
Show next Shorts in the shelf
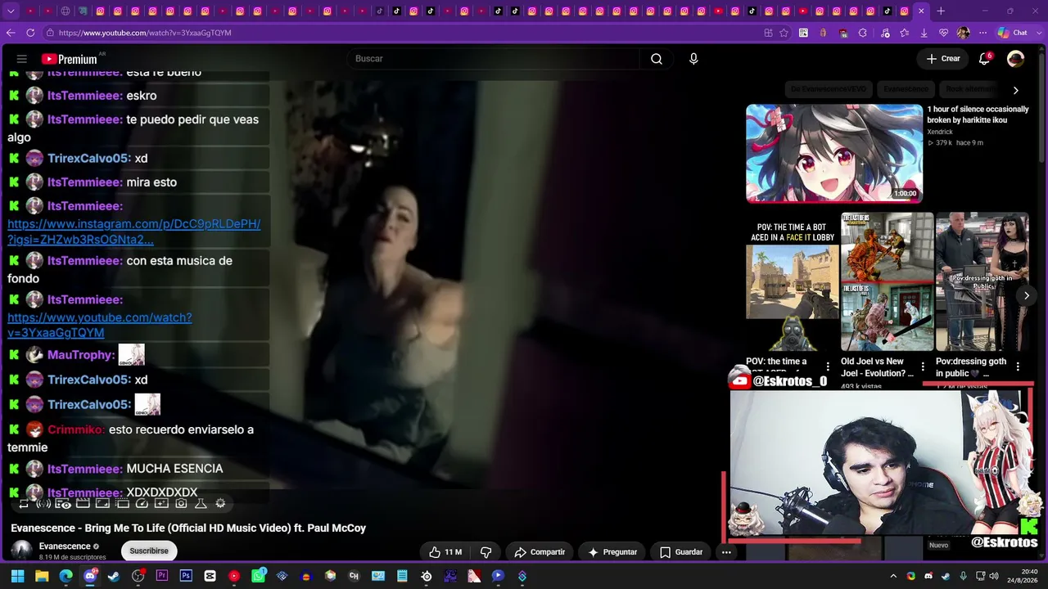(x=1026, y=296)
